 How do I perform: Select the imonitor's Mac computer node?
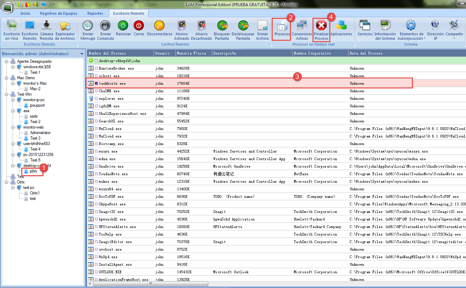pyautogui.click(x=35, y=83)
